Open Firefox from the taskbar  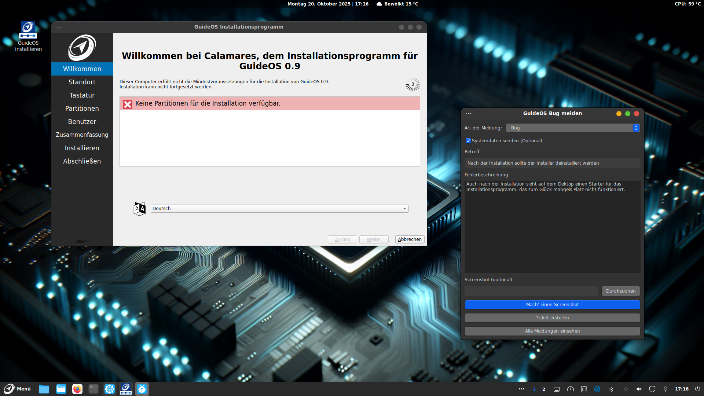click(77, 389)
